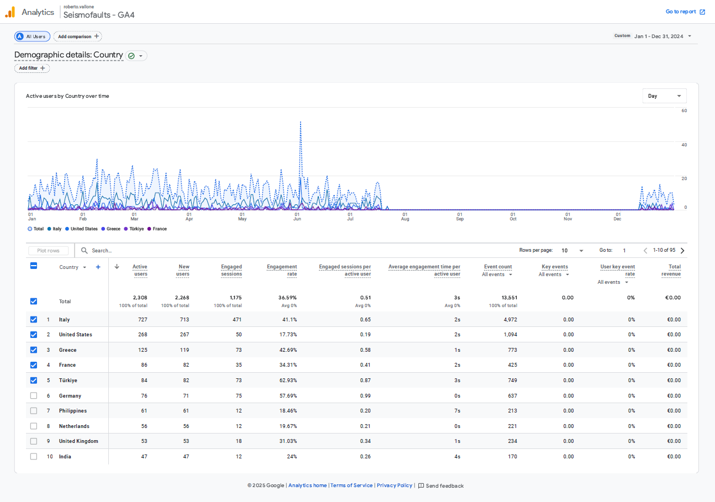Toggle the select-all header checkbox
The height and width of the screenshot is (502, 715).
tap(34, 266)
